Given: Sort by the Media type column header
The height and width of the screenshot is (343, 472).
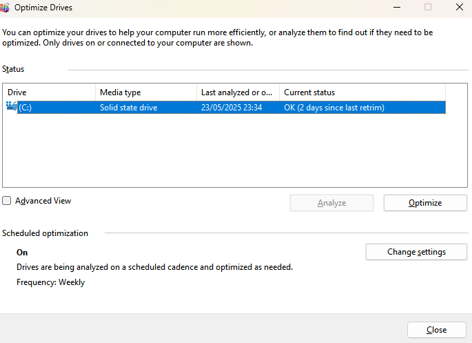Looking at the screenshot, I should (146, 92).
